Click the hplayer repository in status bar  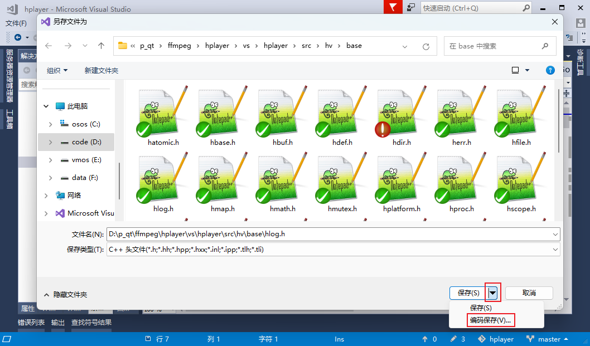pyautogui.click(x=496, y=339)
